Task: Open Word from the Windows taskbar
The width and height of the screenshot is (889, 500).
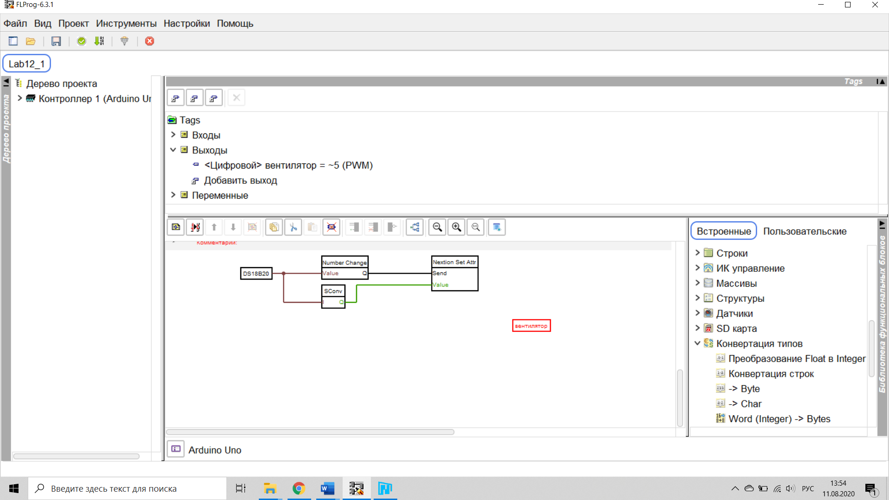Action: [x=327, y=488]
